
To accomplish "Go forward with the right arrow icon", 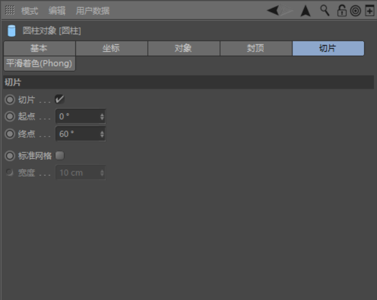I will pos(286,10).
